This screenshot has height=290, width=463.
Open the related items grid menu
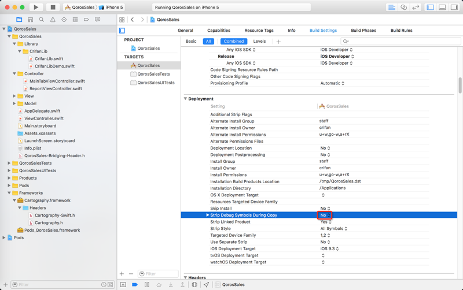coord(122,20)
